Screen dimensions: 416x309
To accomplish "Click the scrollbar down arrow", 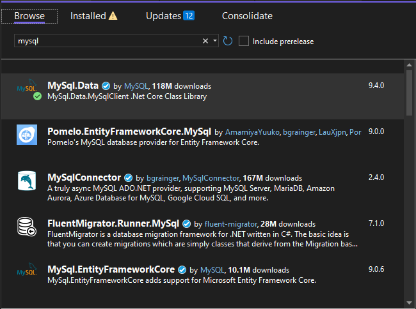I will click(x=410, y=302).
